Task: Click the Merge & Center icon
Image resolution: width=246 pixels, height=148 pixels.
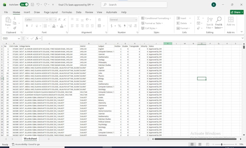Action: (x=99, y=26)
